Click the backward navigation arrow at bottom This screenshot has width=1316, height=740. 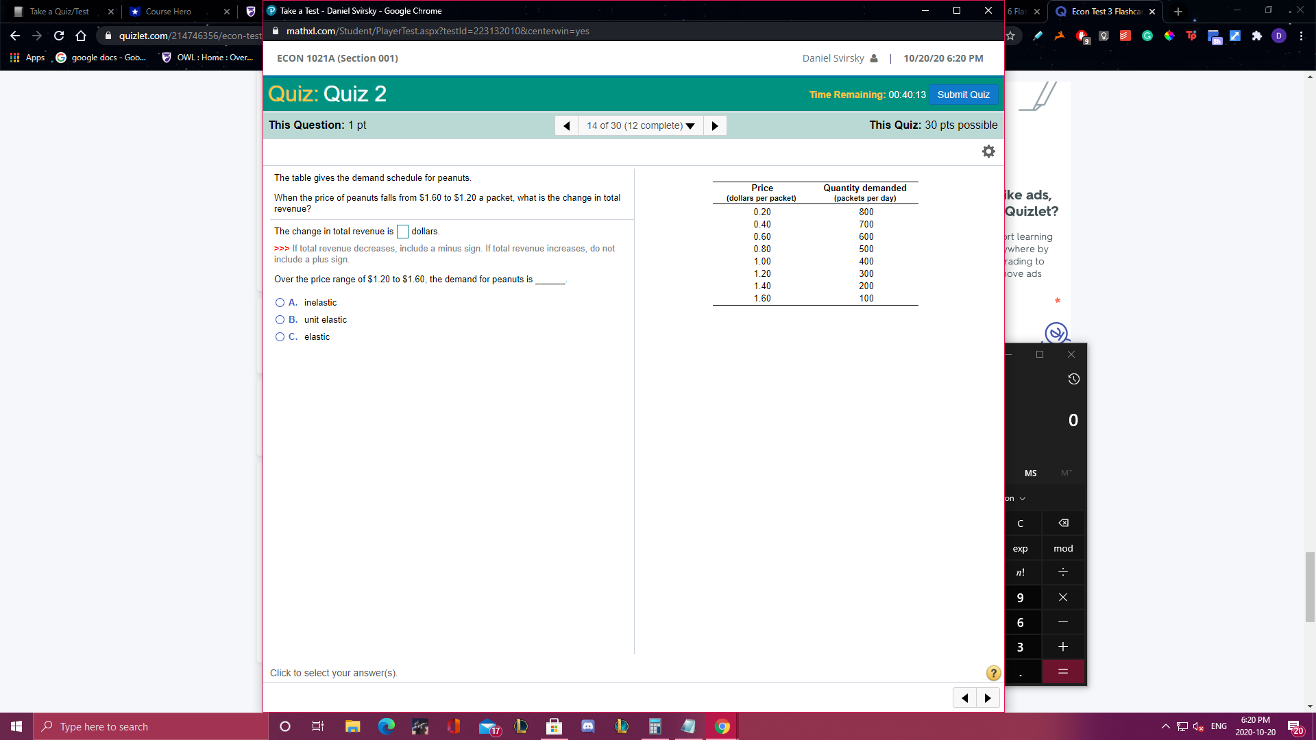click(964, 698)
